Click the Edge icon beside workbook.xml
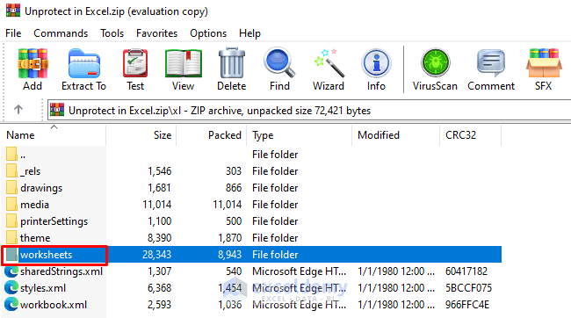571x318 pixels. [x=11, y=305]
